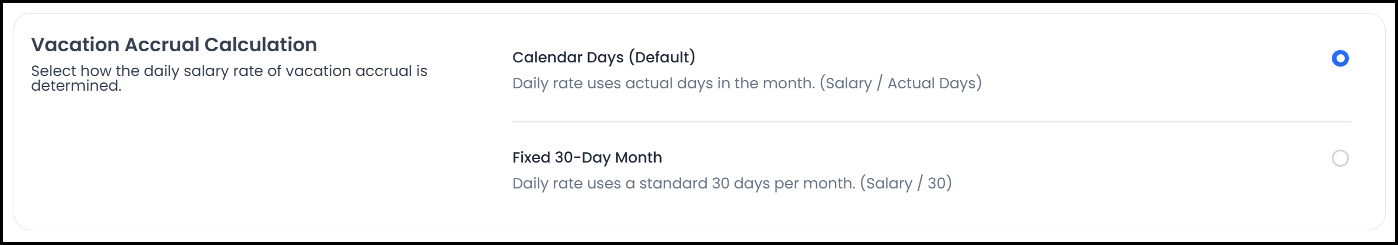Click the 'Select how the daily salary rate' description
This screenshot has height=245, width=1398.
coord(229,71)
